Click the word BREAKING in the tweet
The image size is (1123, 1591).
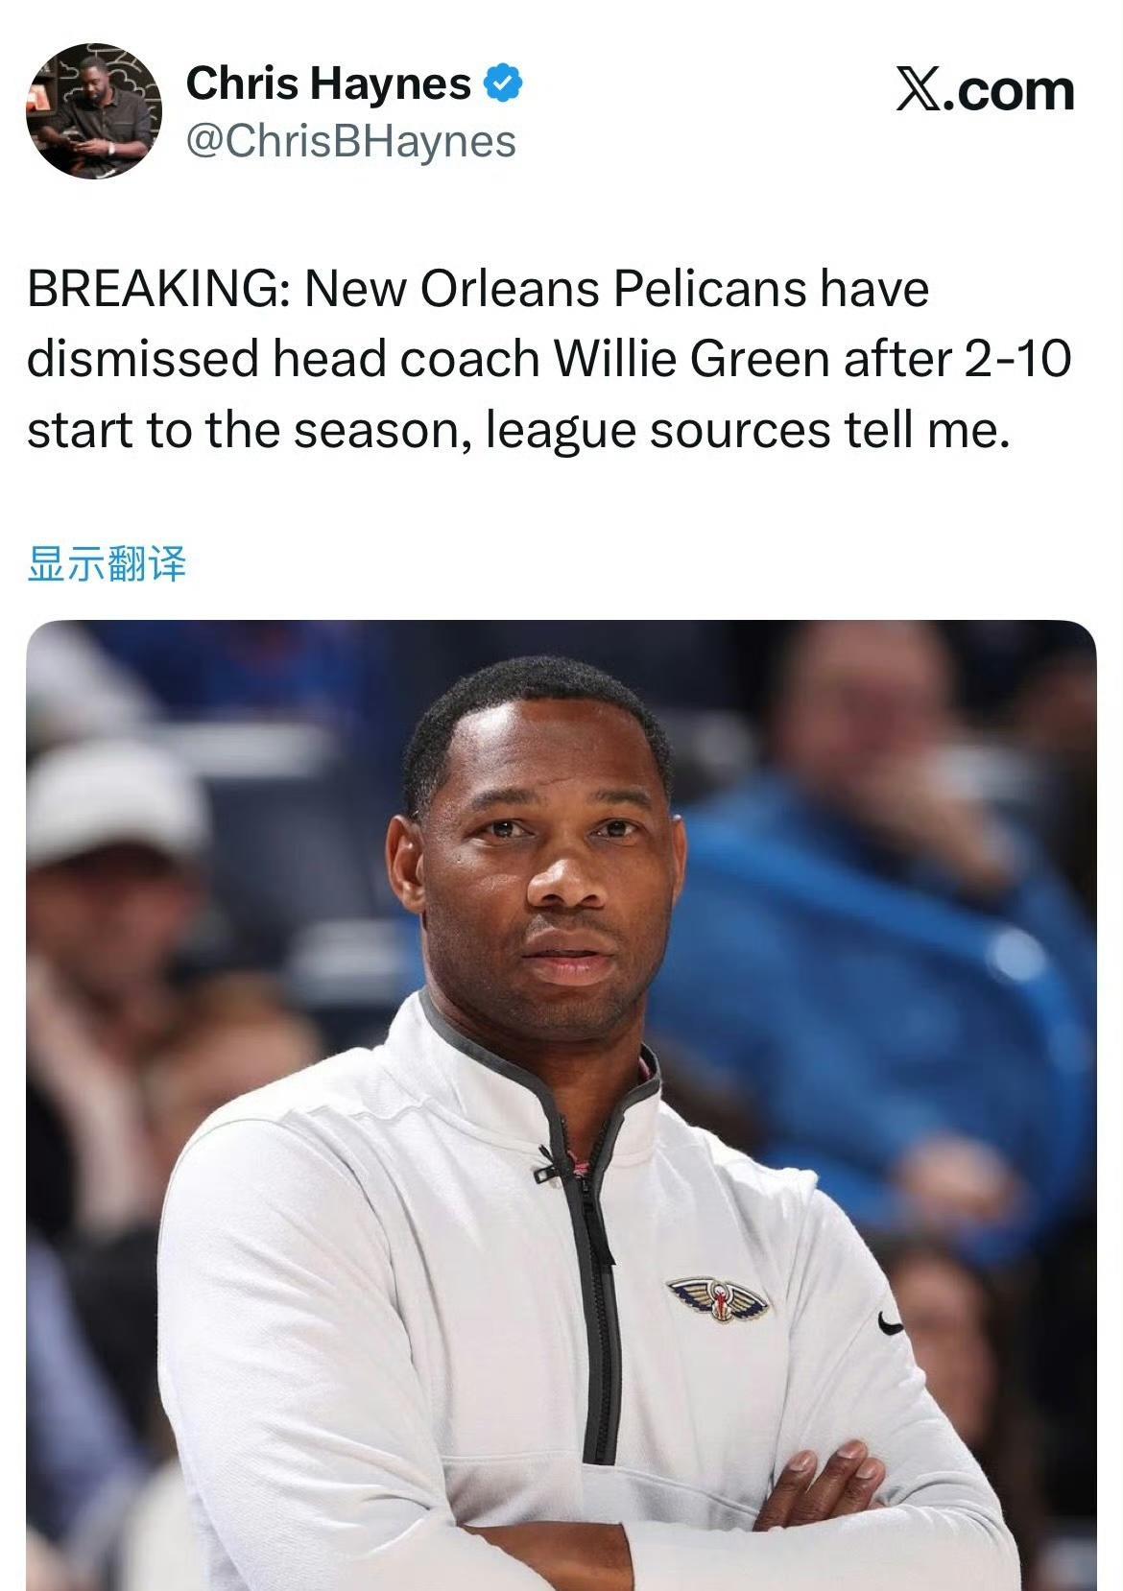pyautogui.click(x=154, y=289)
